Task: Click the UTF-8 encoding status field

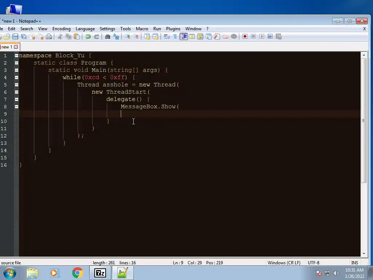Action: point(314,262)
